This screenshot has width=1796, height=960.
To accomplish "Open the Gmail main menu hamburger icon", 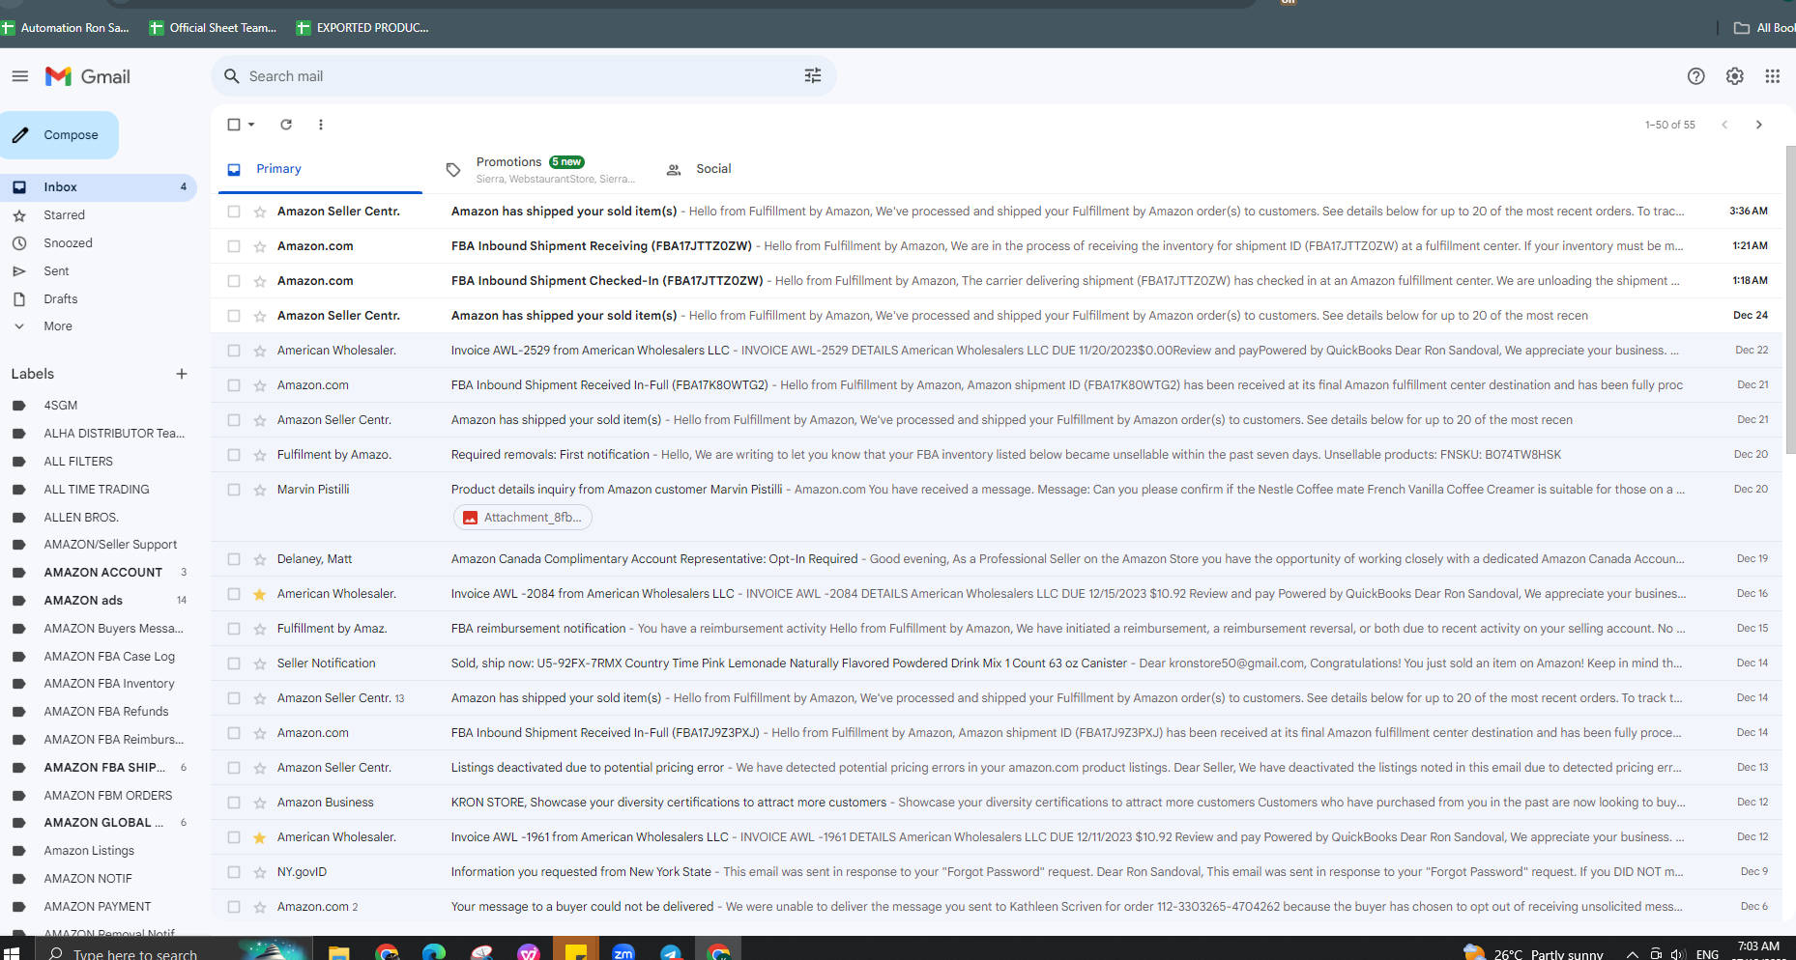I will point(20,76).
